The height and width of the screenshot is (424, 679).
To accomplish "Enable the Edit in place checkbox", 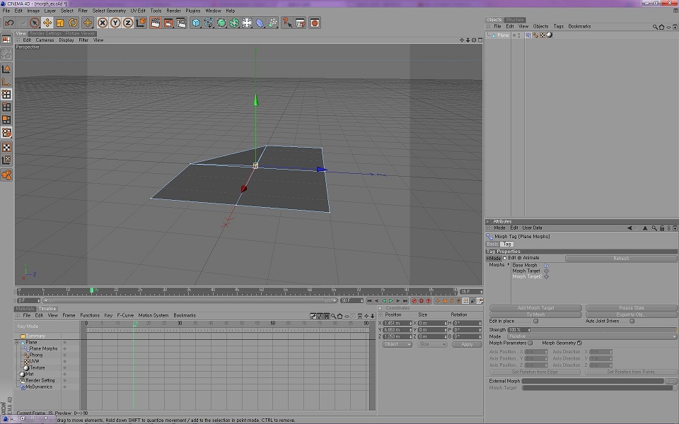I will pos(535,322).
